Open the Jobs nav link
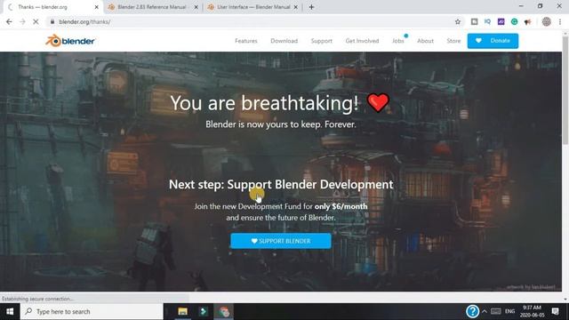 point(398,41)
